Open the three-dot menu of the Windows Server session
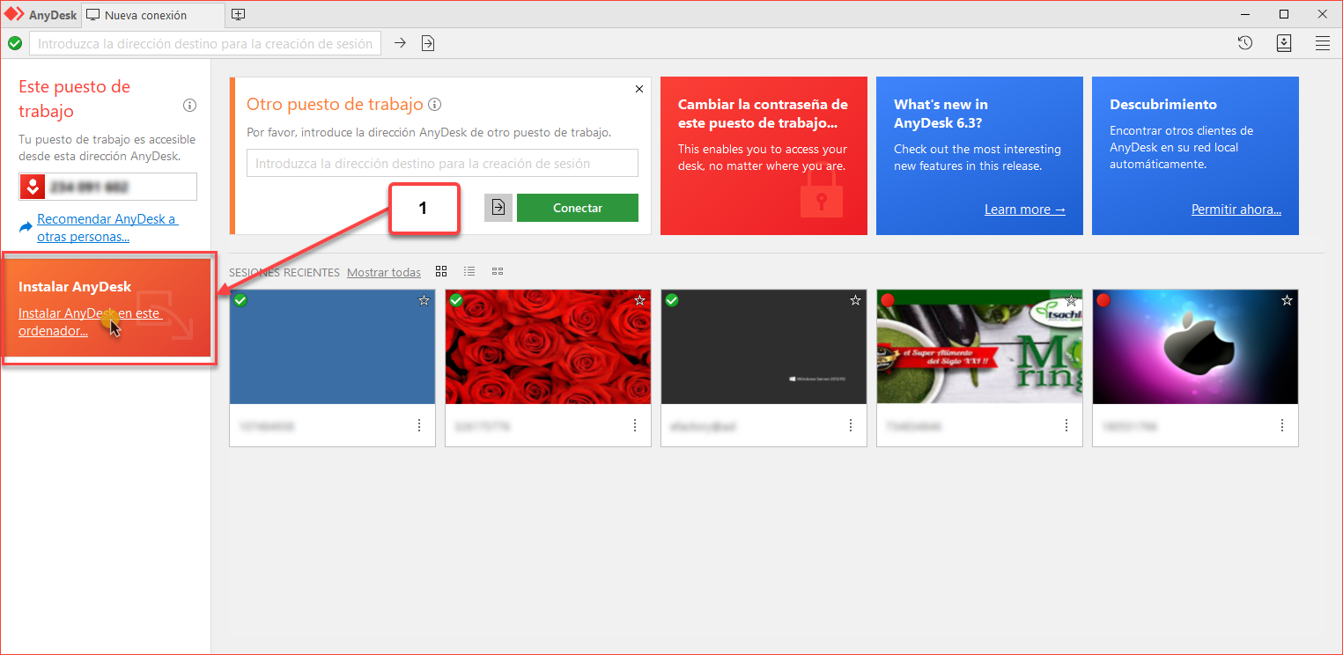Image resolution: width=1343 pixels, height=655 pixels. (851, 425)
